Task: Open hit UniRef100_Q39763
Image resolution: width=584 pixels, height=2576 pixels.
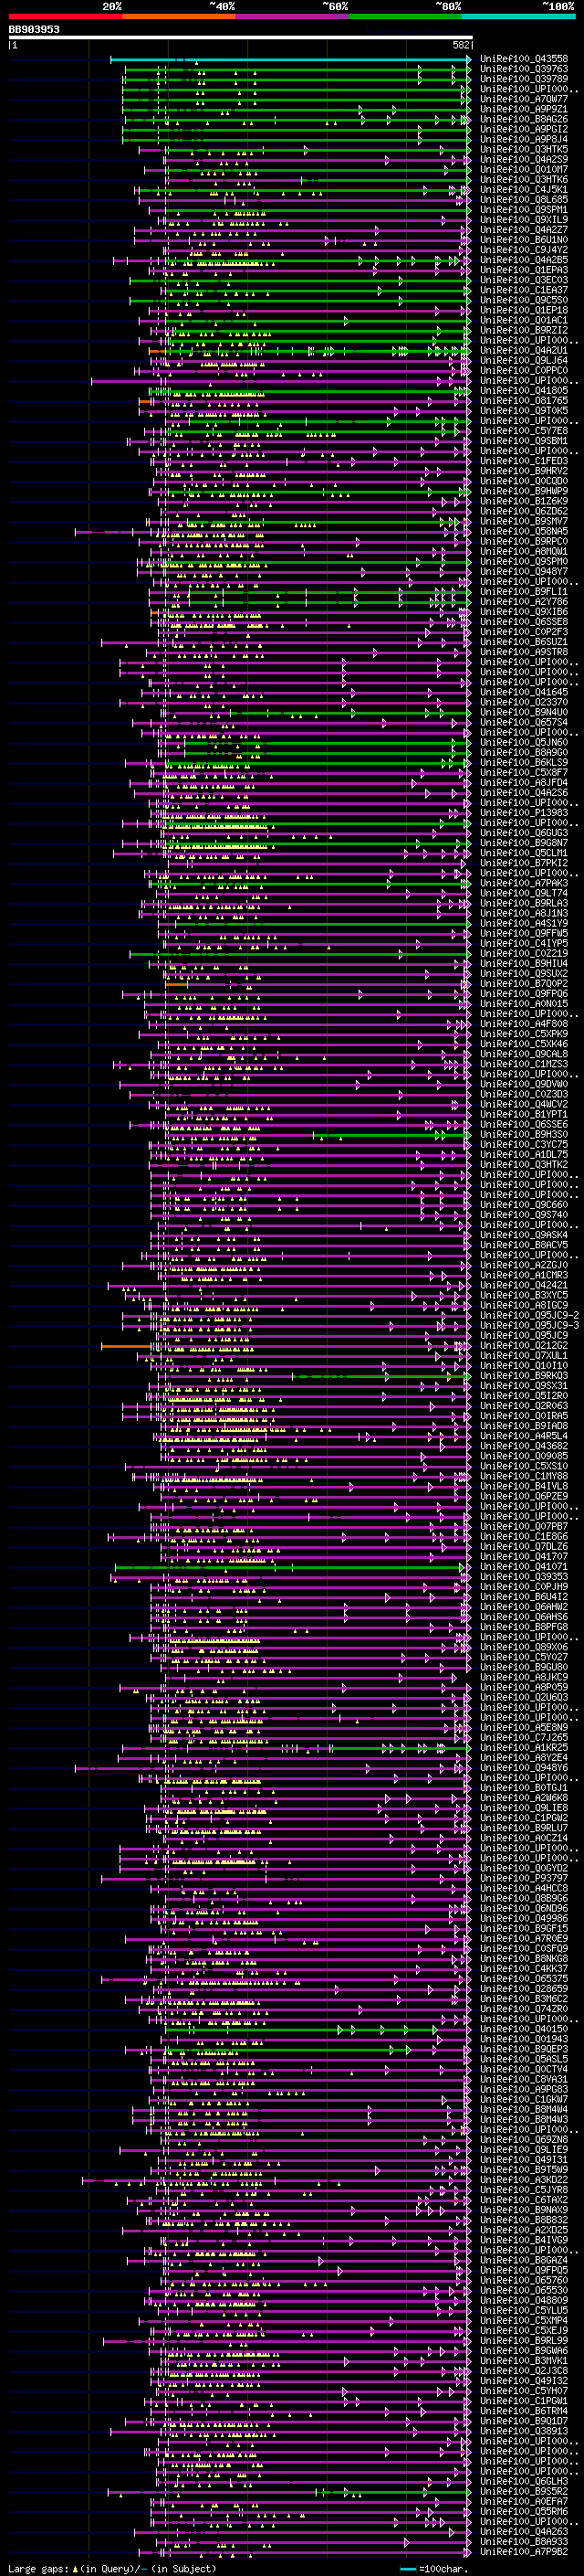Action: click(x=524, y=69)
